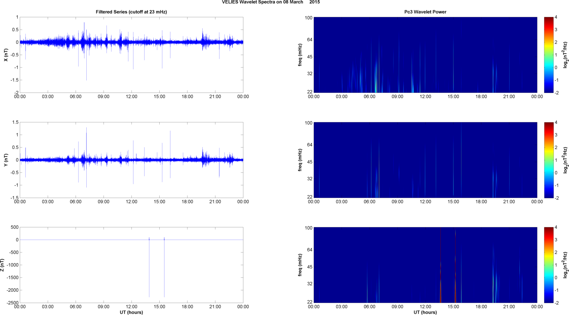The height and width of the screenshot is (315, 569).
Task: Click the '09:00' tick under the top spectrogram
Action: 397,97
